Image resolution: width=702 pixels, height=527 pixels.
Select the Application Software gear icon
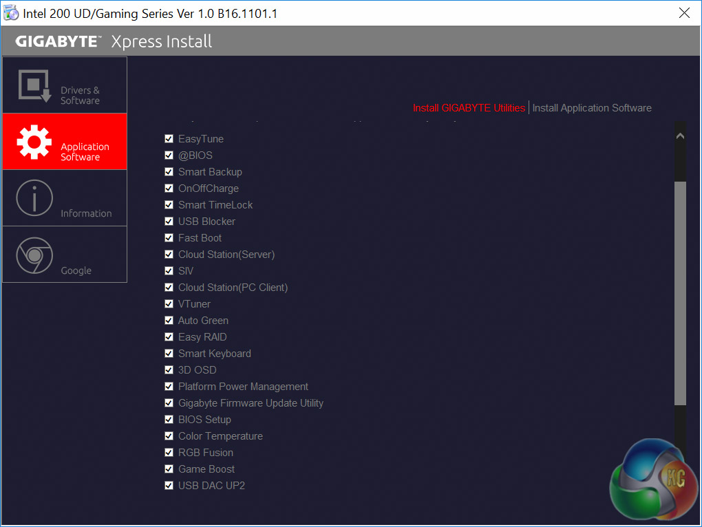coord(34,142)
